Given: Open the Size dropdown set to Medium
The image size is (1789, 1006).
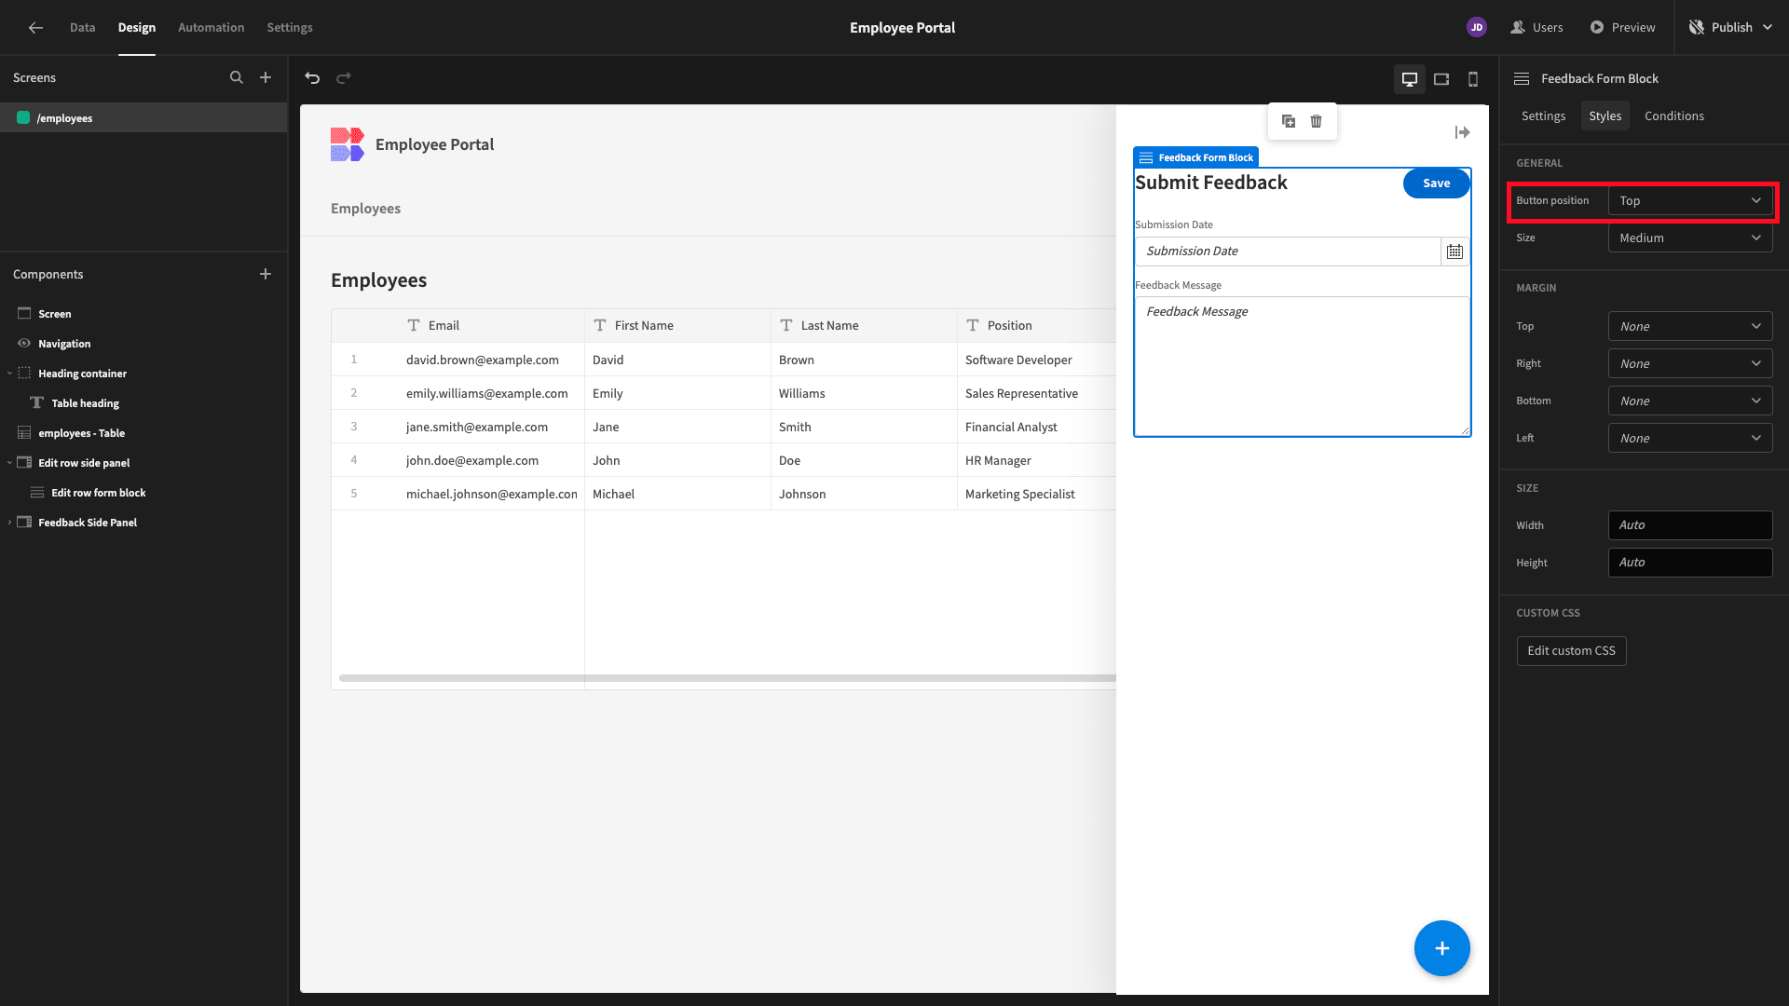Looking at the screenshot, I should (x=1690, y=238).
